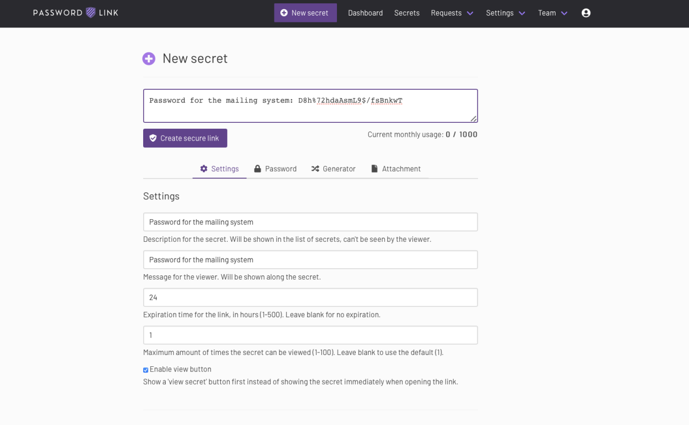The width and height of the screenshot is (689, 425).
Task: Click the shield icon on Create secure link
Action: tap(153, 138)
